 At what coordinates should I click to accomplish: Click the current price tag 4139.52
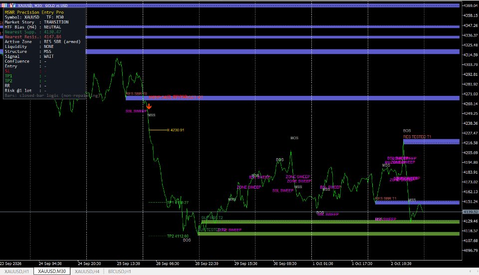(470, 212)
